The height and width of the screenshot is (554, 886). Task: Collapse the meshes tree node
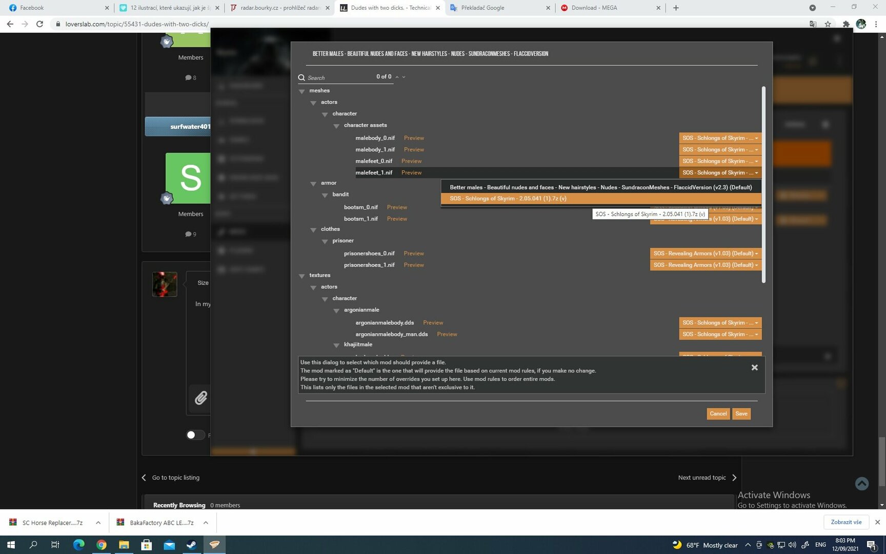pyautogui.click(x=301, y=91)
